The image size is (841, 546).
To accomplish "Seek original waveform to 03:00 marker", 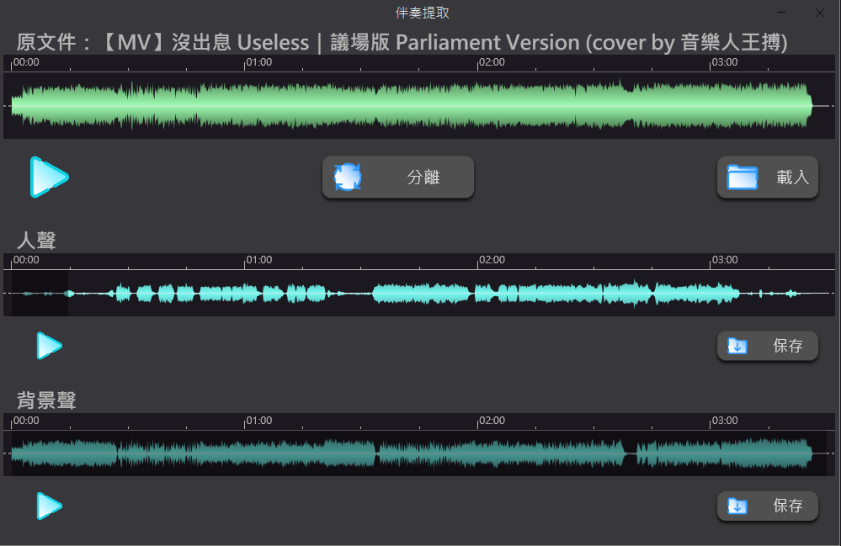I will pos(724,62).
